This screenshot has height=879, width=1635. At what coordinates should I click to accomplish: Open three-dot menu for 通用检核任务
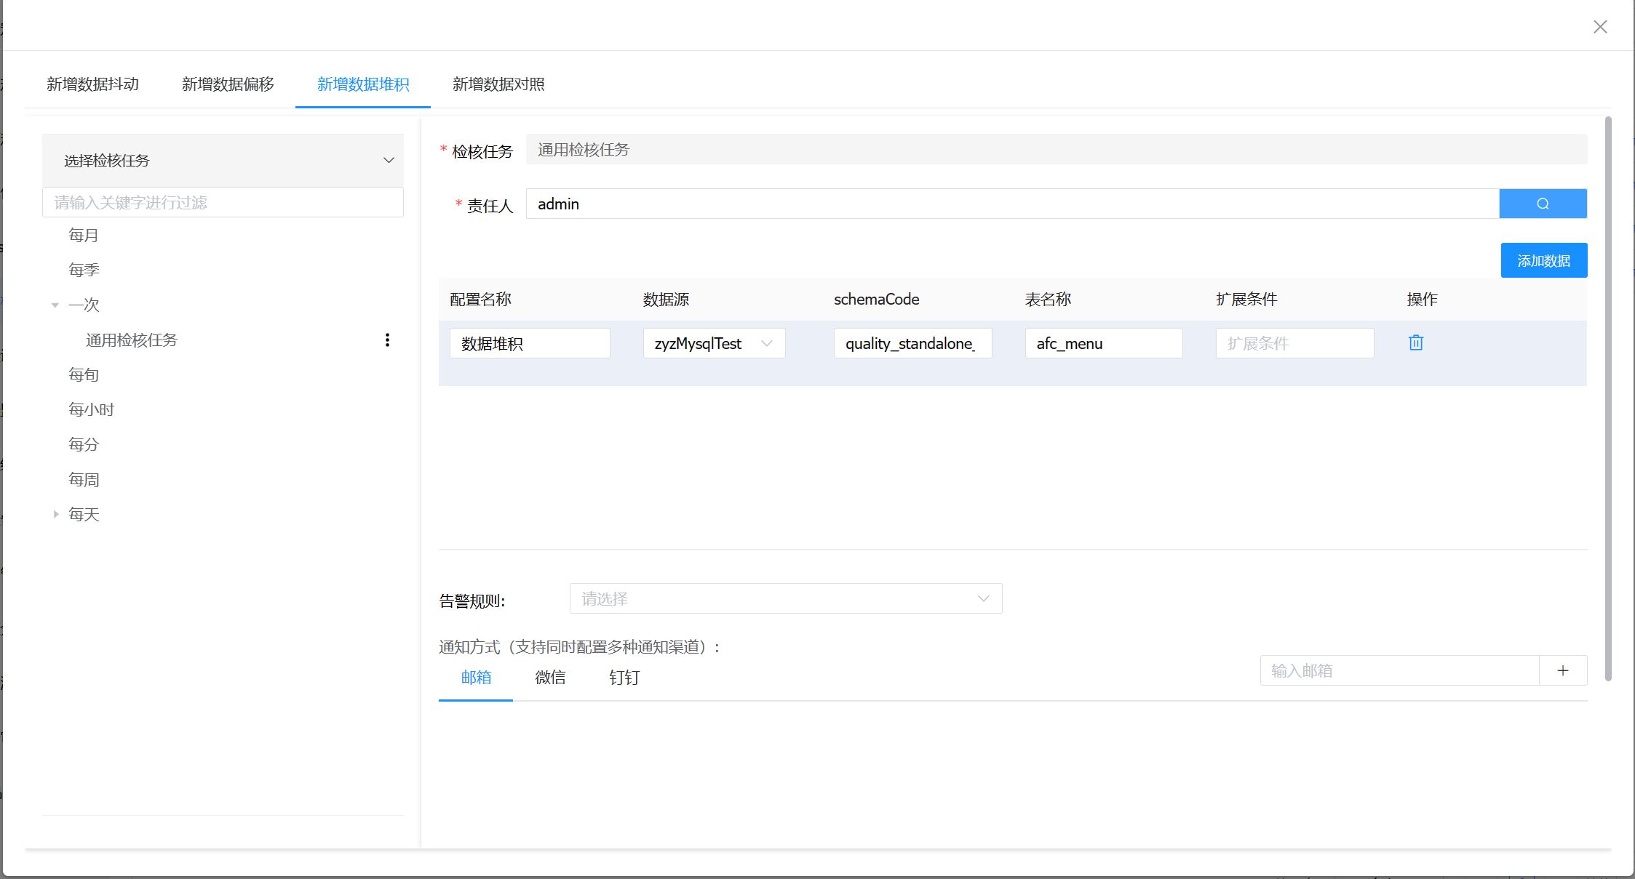pos(387,340)
